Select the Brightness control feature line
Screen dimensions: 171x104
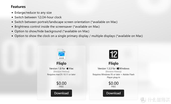coord(57,26)
